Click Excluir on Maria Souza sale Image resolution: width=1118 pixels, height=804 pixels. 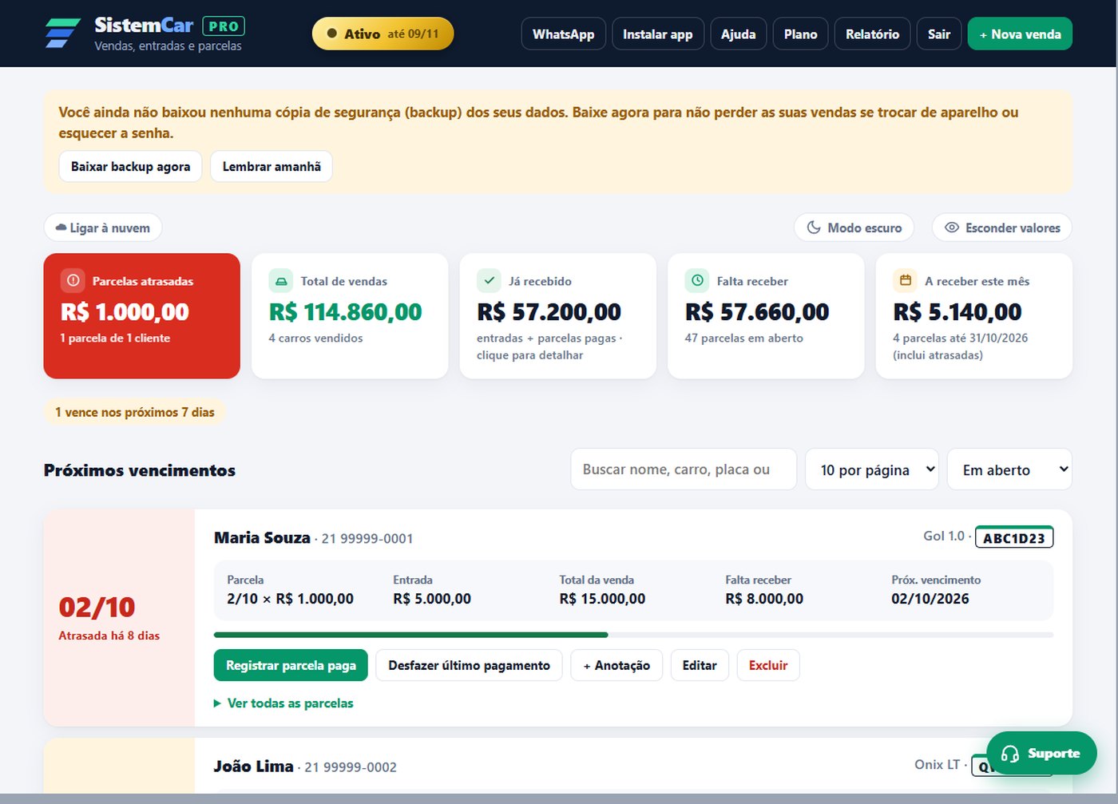coord(768,665)
